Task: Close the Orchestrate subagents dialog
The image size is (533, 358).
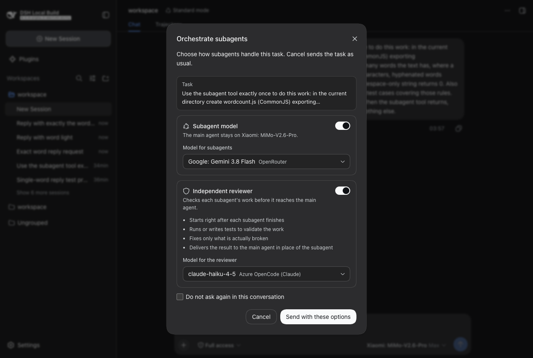Action: pyautogui.click(x=355, y=39)
